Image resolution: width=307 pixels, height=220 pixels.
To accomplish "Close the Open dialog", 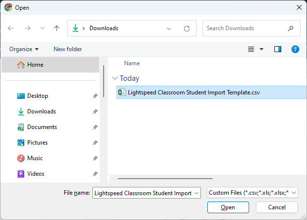I will (x=299, y=7).
